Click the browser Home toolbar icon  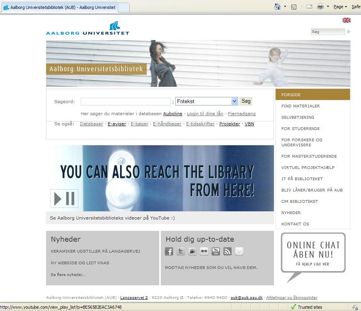[x=277, y=7]
